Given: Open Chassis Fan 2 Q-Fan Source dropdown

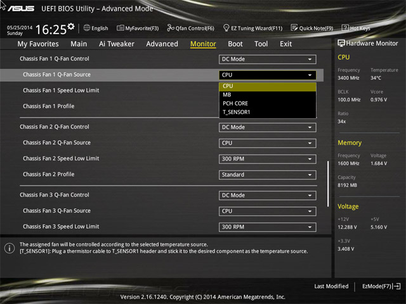Looking at the screenshot, I should pos(268,143).
